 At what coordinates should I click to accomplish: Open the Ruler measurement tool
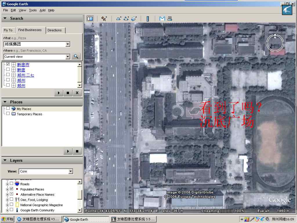coord(148,19)
